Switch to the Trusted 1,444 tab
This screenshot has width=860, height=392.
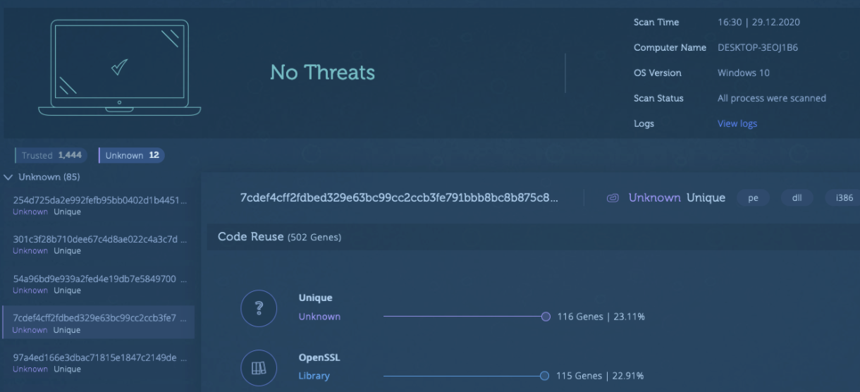51,155
